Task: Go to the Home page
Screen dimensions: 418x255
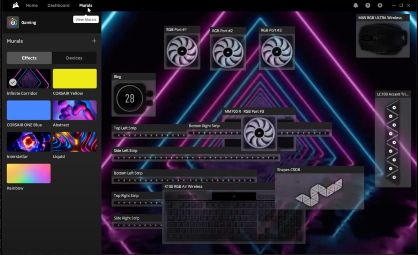Action: click(x=32, y=5)
